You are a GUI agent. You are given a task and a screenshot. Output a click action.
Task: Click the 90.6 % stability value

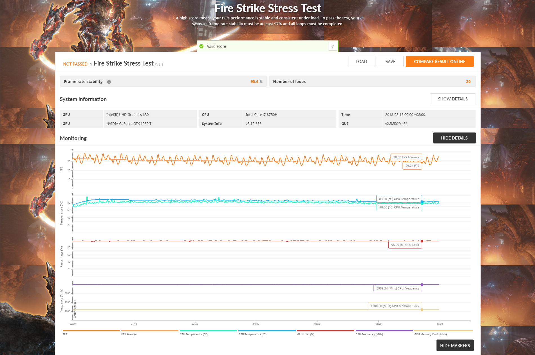pos(256,82)
